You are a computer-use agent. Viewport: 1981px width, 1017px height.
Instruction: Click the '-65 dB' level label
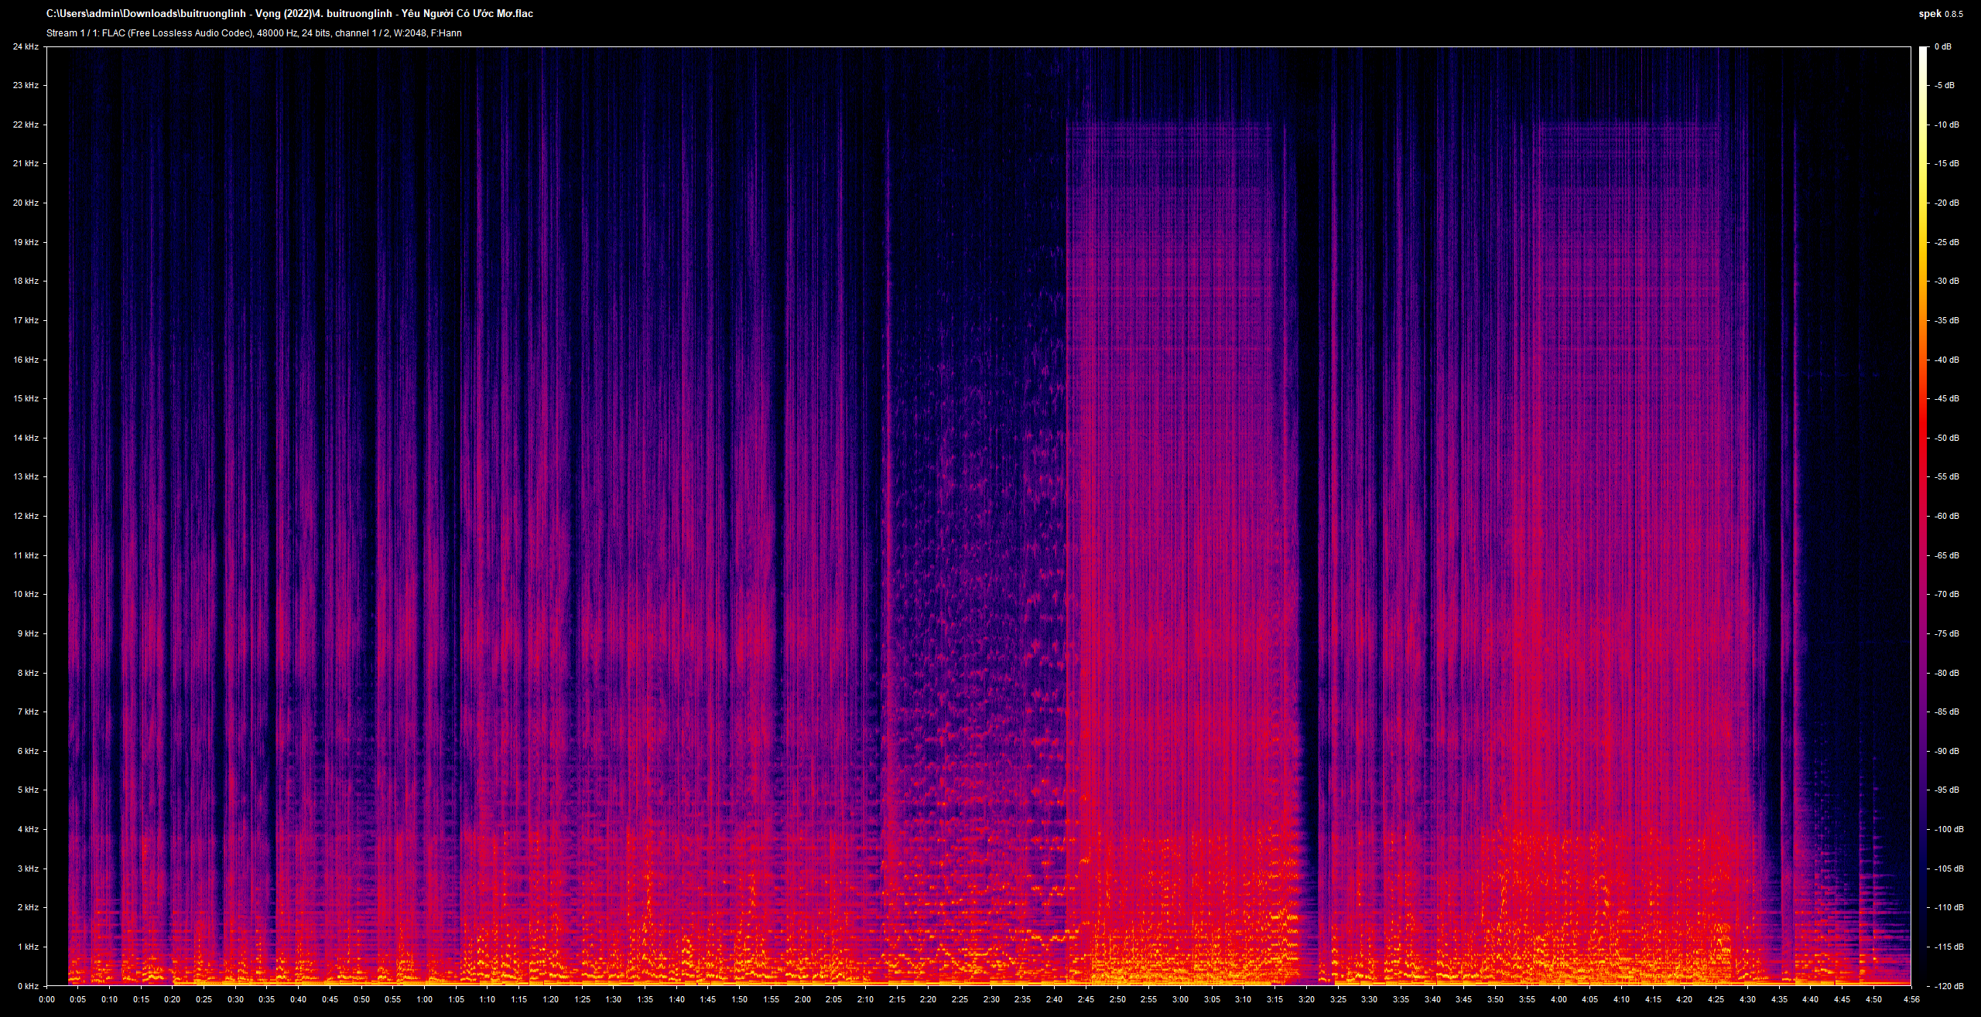coord(1946,555)
